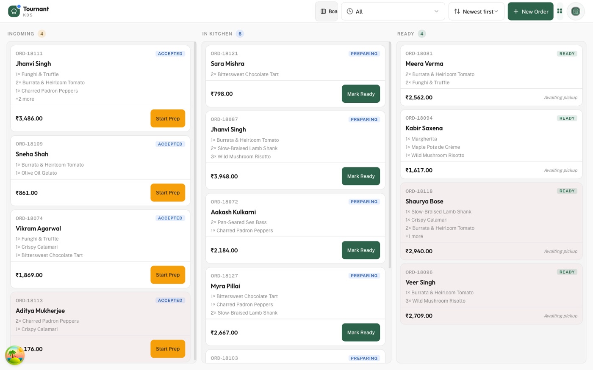Screen dimensions: 593x370
Task: Mark Sara Mishra order as ready
Action: (x=361, y=94)
